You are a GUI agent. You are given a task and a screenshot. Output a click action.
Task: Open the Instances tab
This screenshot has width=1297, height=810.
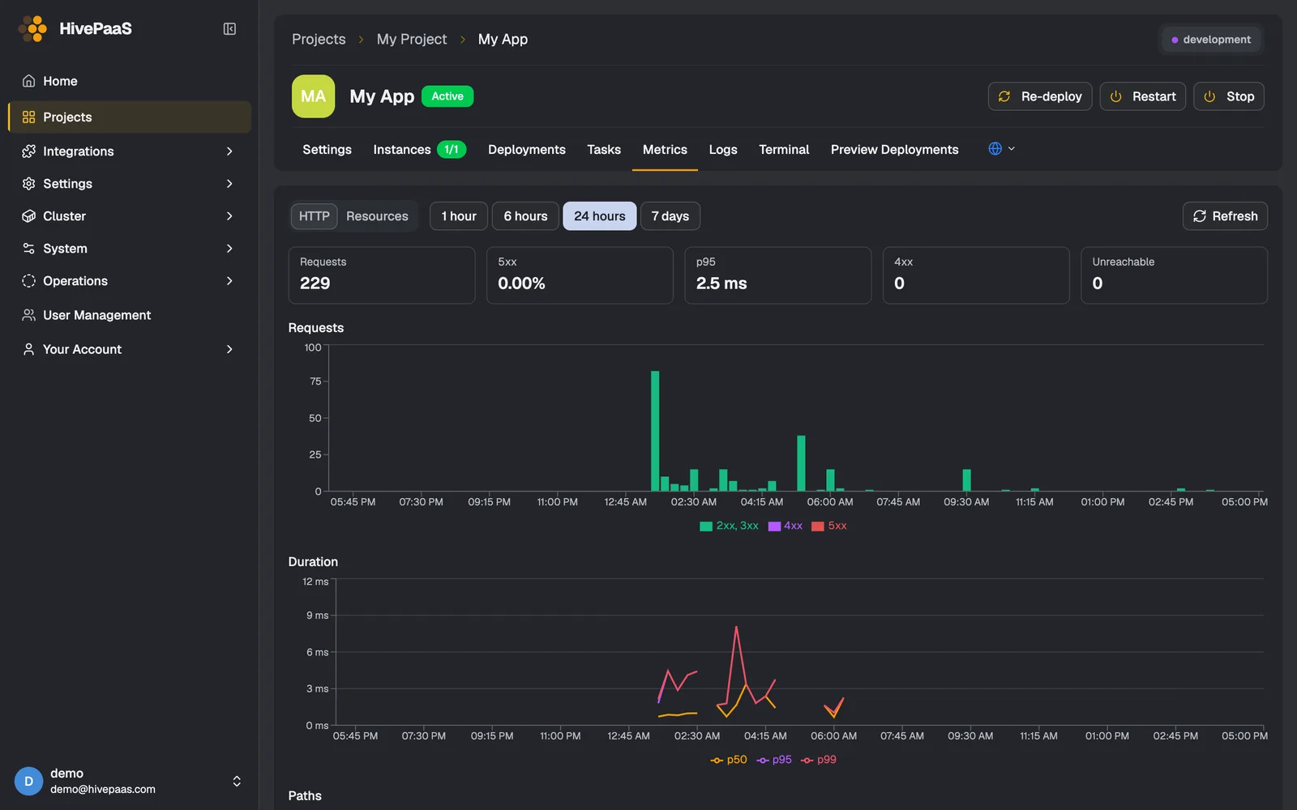coord(419,150)
